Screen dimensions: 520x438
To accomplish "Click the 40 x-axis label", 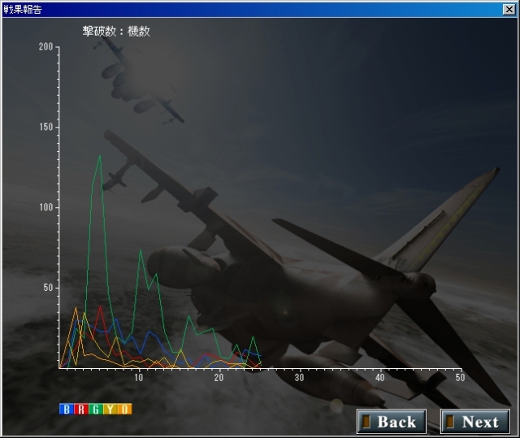I will pos(379,377).
